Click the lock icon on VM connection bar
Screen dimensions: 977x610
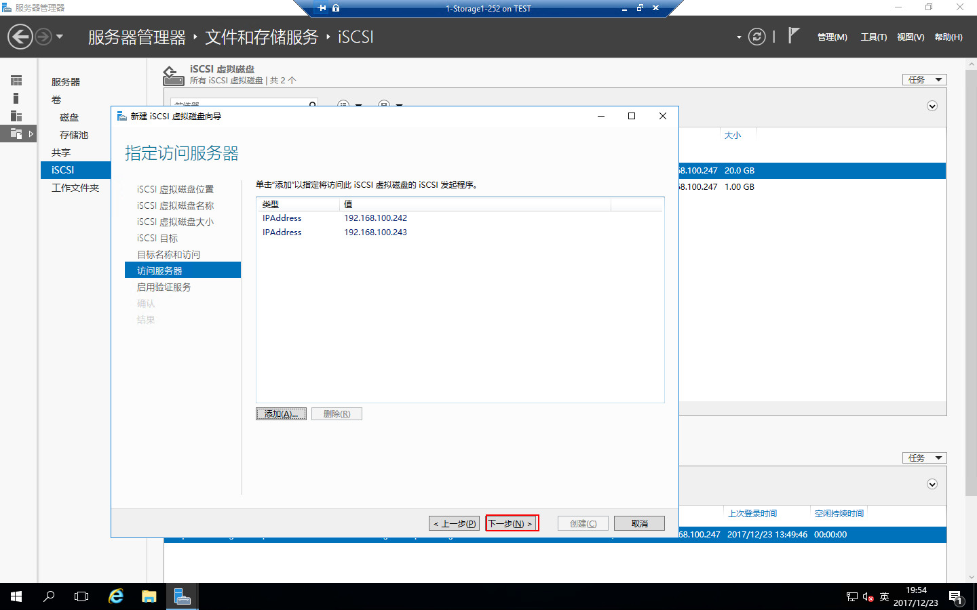click(x=336, y=8)
